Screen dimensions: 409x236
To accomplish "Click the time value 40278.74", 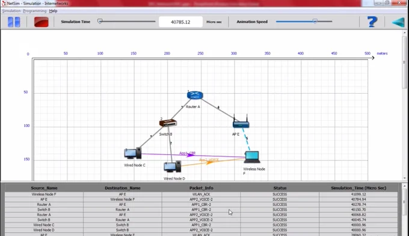I will (x=358, y=205).
